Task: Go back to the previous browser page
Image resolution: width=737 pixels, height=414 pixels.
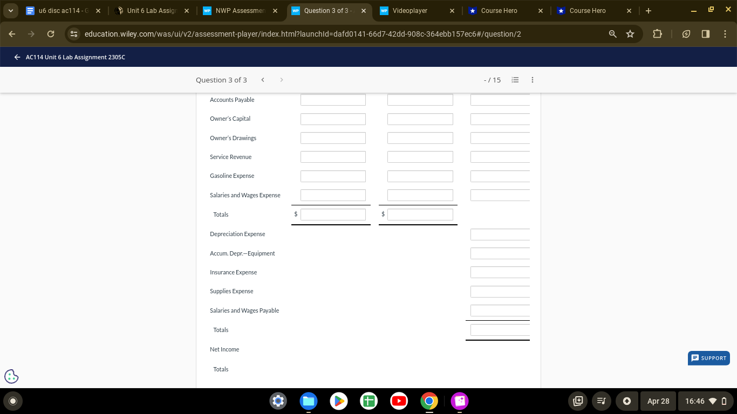Action: pyautogui.click(x=12, y=34)
